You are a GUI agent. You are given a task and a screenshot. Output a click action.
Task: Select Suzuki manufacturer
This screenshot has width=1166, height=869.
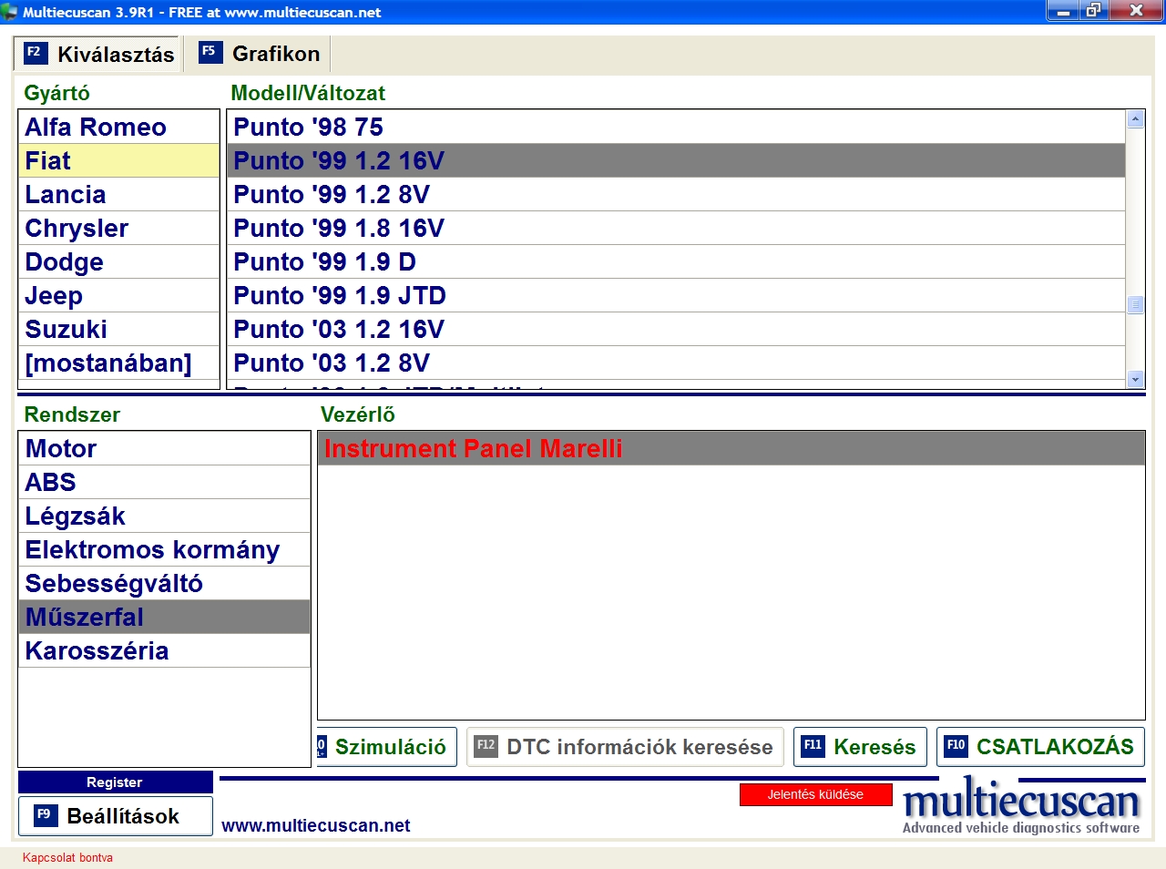tap(118, 329)
